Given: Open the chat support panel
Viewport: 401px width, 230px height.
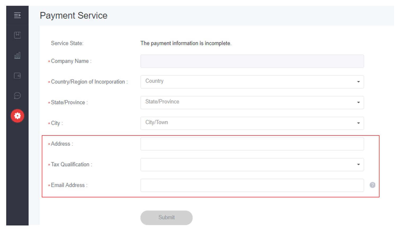Looking at the screenshot, I should tap(17, 96).
